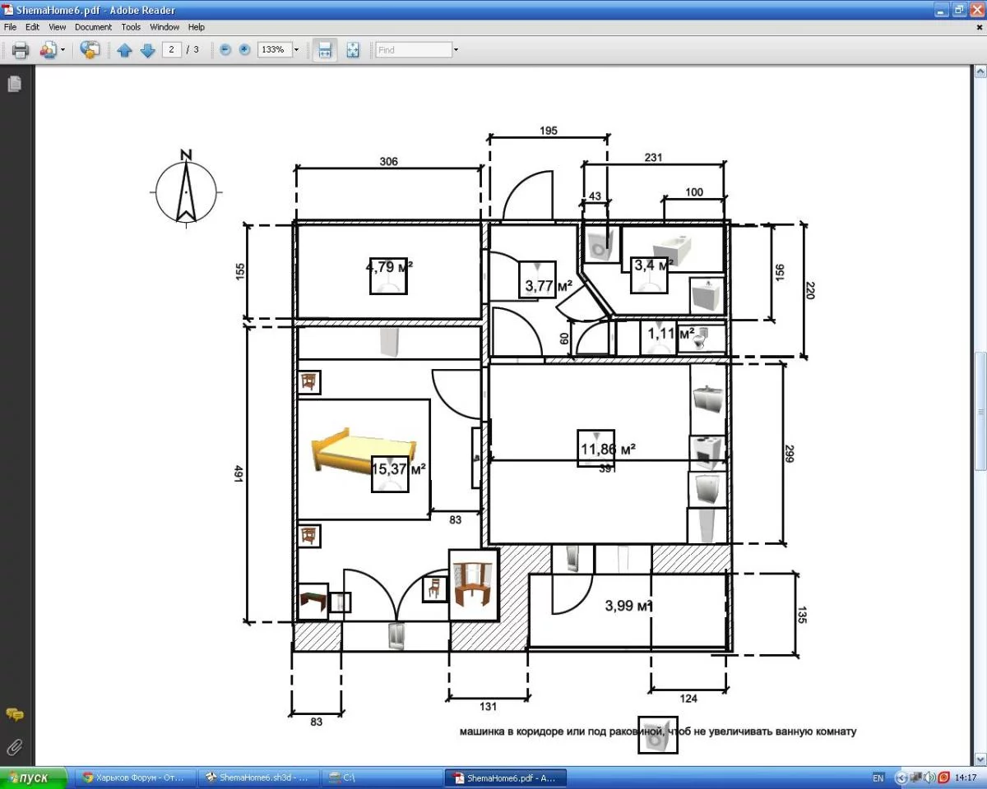
Task: Click the scrollbar down arrow
Action: pos(980,758)
